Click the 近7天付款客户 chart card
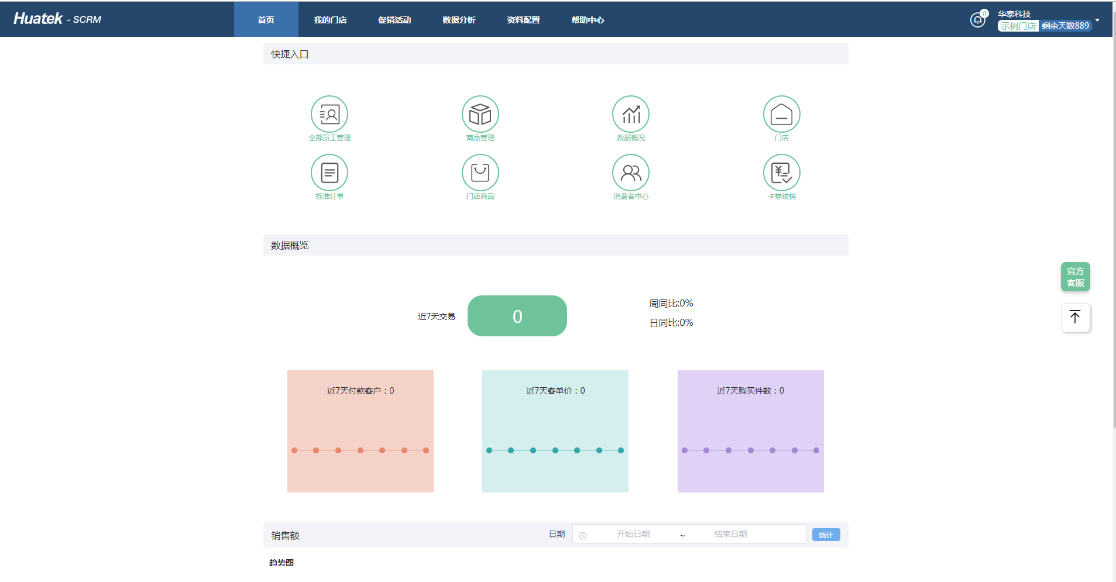1116x582 pixels. pyautogui.click(x=360, y=431)
